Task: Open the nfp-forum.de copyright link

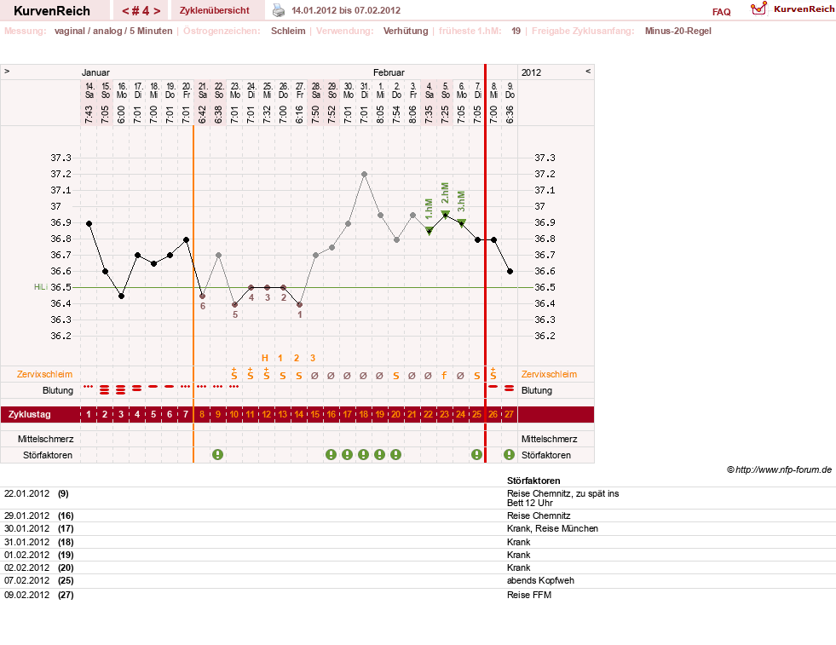Action: 779,469
